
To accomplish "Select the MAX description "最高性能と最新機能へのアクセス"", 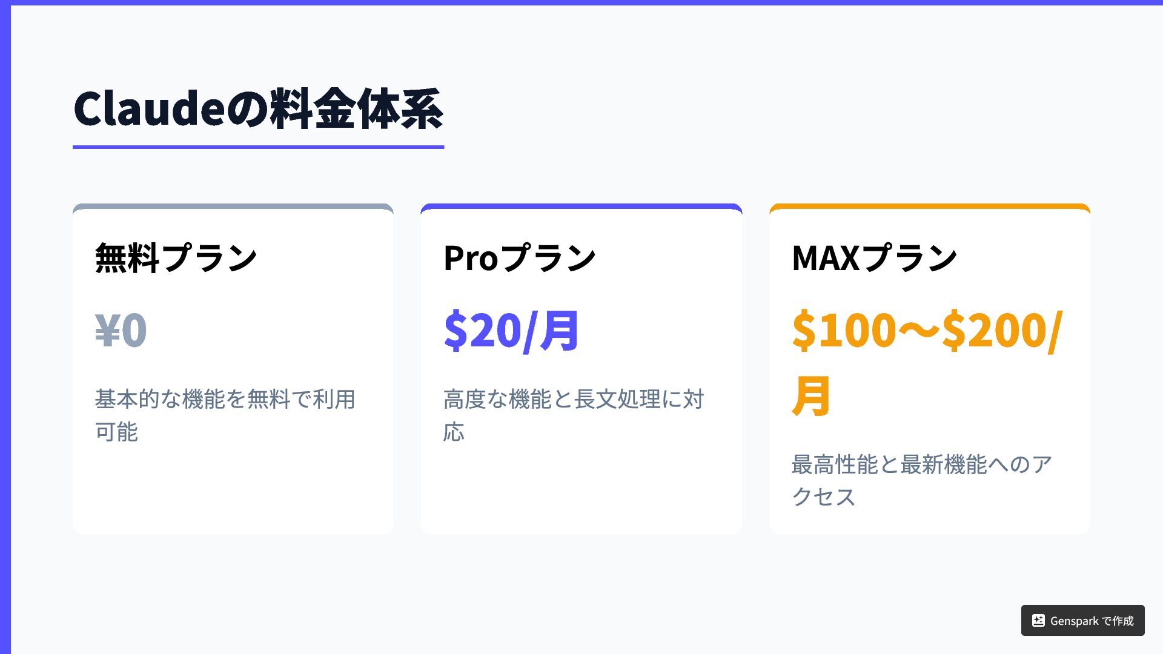I will click(x=921, y=480).
